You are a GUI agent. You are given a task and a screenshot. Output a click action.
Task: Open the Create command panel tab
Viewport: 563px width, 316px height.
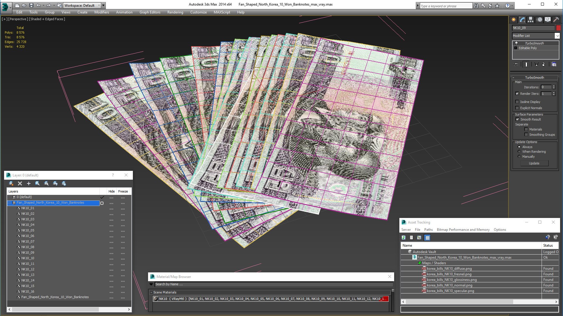click(x=514, y=20)
